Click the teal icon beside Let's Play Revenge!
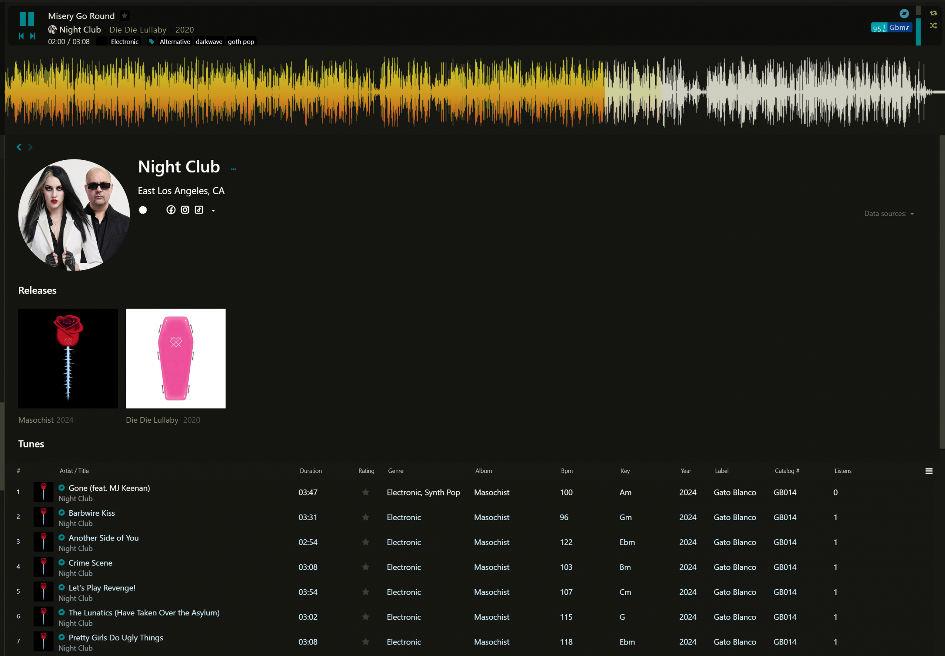 tap(62, 587)
